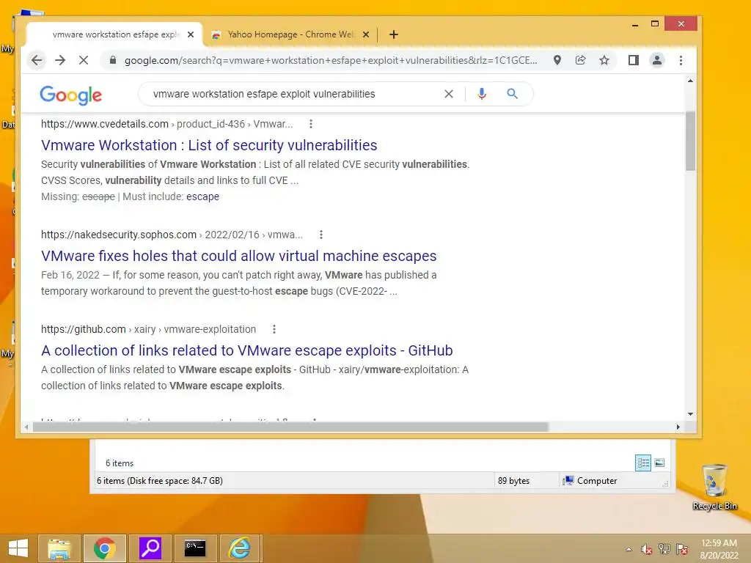Open File Explorer from the taskbar
This screenshot has height=563, width=751.
(59, 548)
